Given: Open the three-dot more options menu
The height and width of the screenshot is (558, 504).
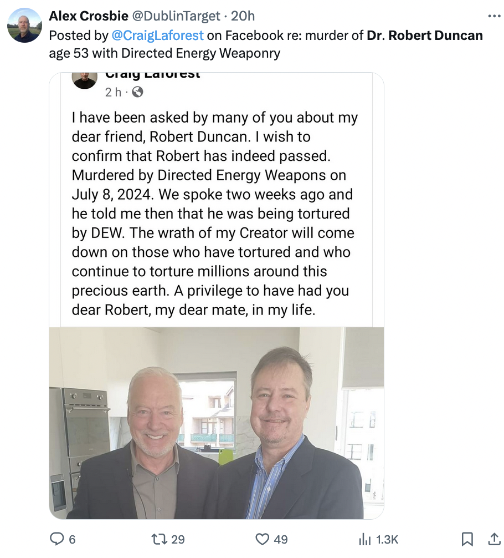Looking at the screenshot, I should coord(494,16).
